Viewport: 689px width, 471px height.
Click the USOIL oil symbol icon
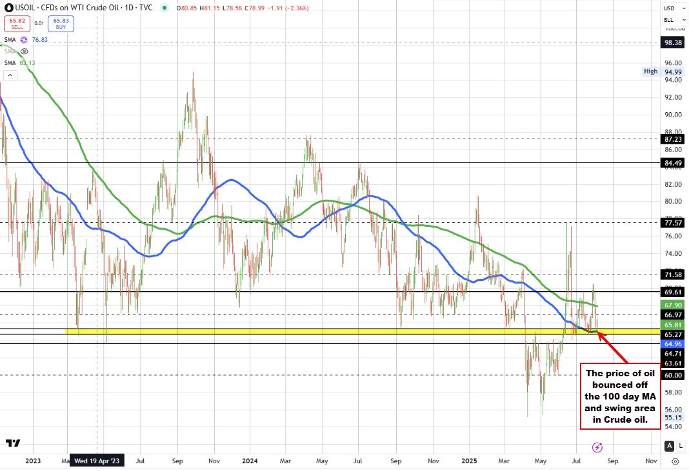click(9, 8)
